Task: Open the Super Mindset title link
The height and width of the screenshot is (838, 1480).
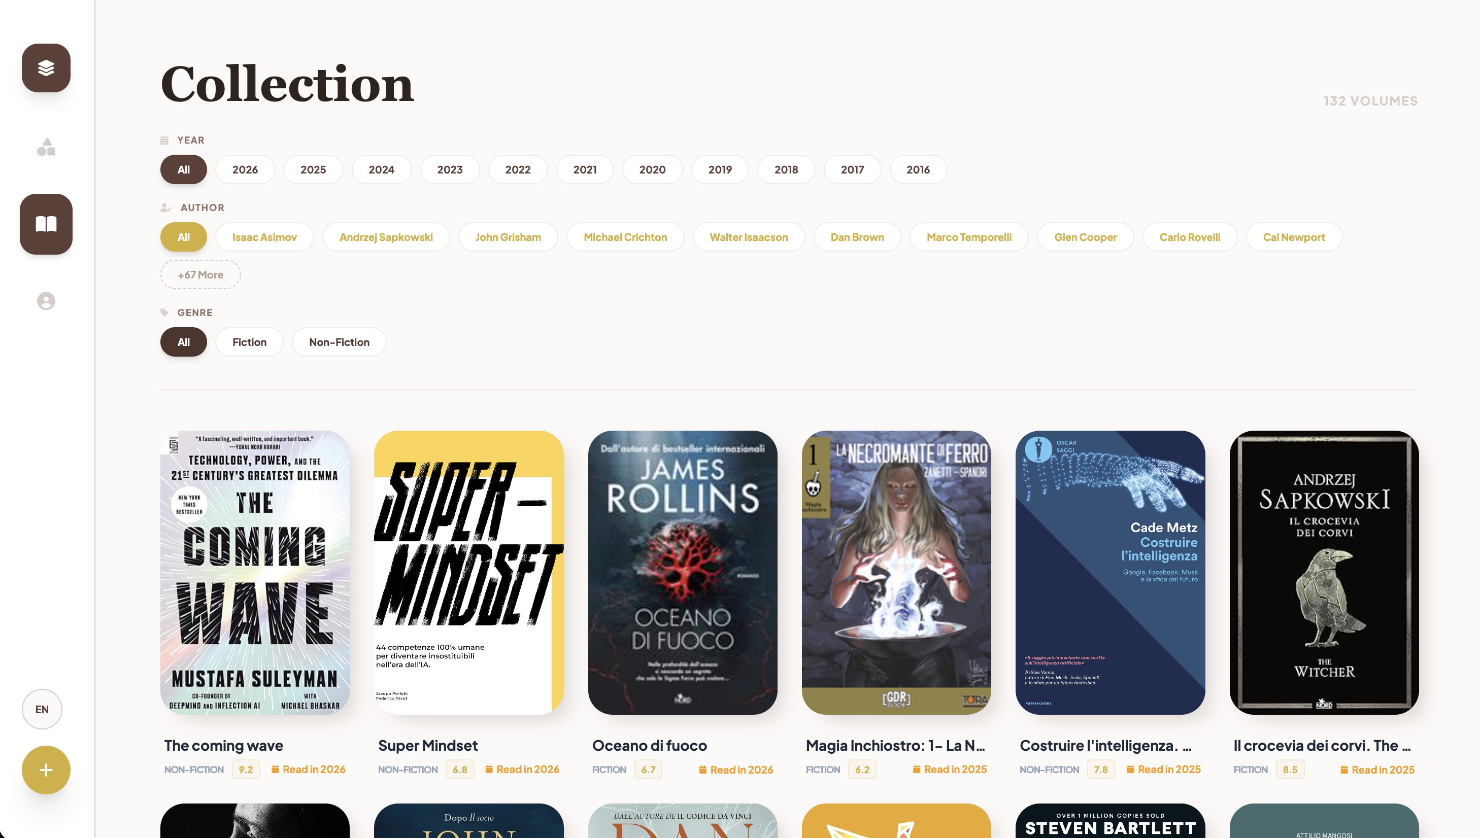Action: (428, 745)
